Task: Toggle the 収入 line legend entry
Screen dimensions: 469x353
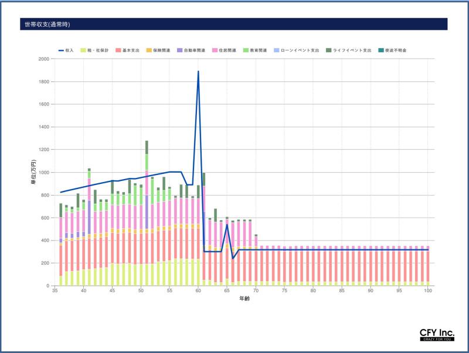Action: click(x=60, y=50)
